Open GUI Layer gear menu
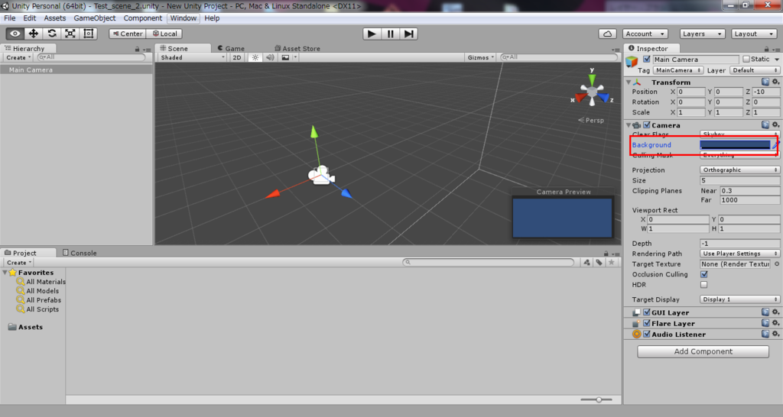The height and width of the screenshot is (417, 783). point(775,312)
